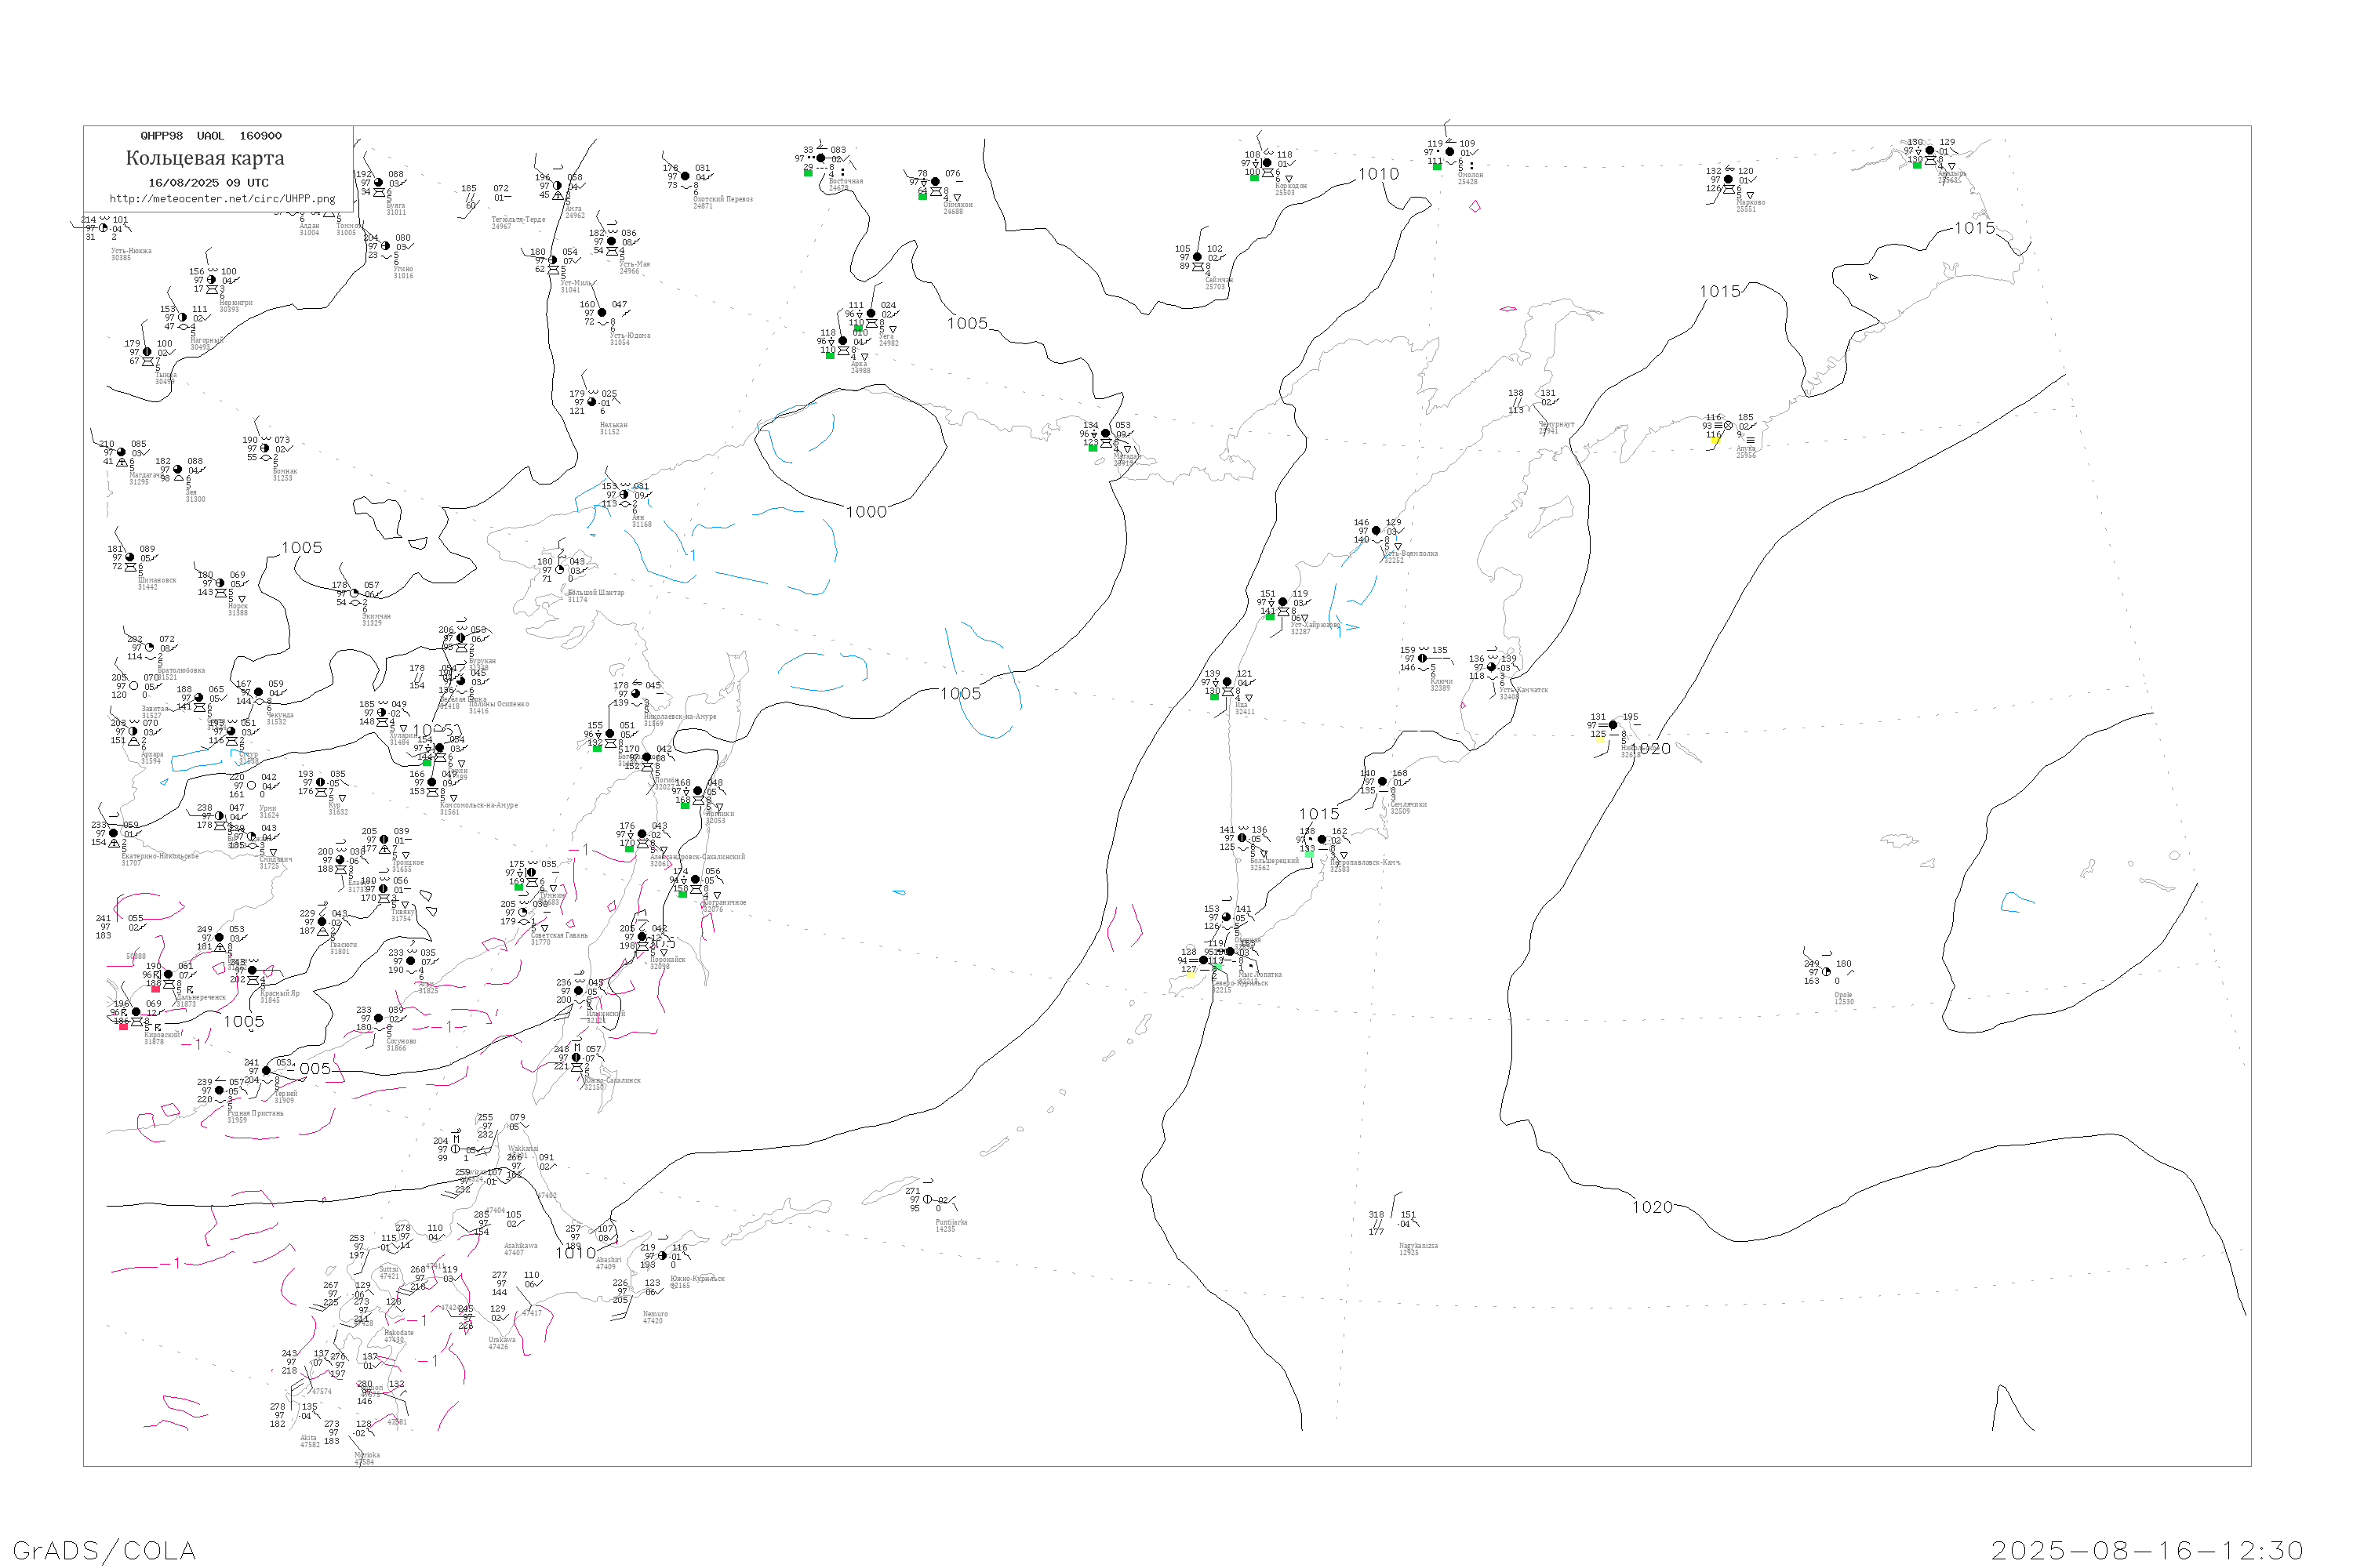Click the station circle at Бомнак 31253
Viewport: 2353px width, 1568px height.
tap(265, 449)
